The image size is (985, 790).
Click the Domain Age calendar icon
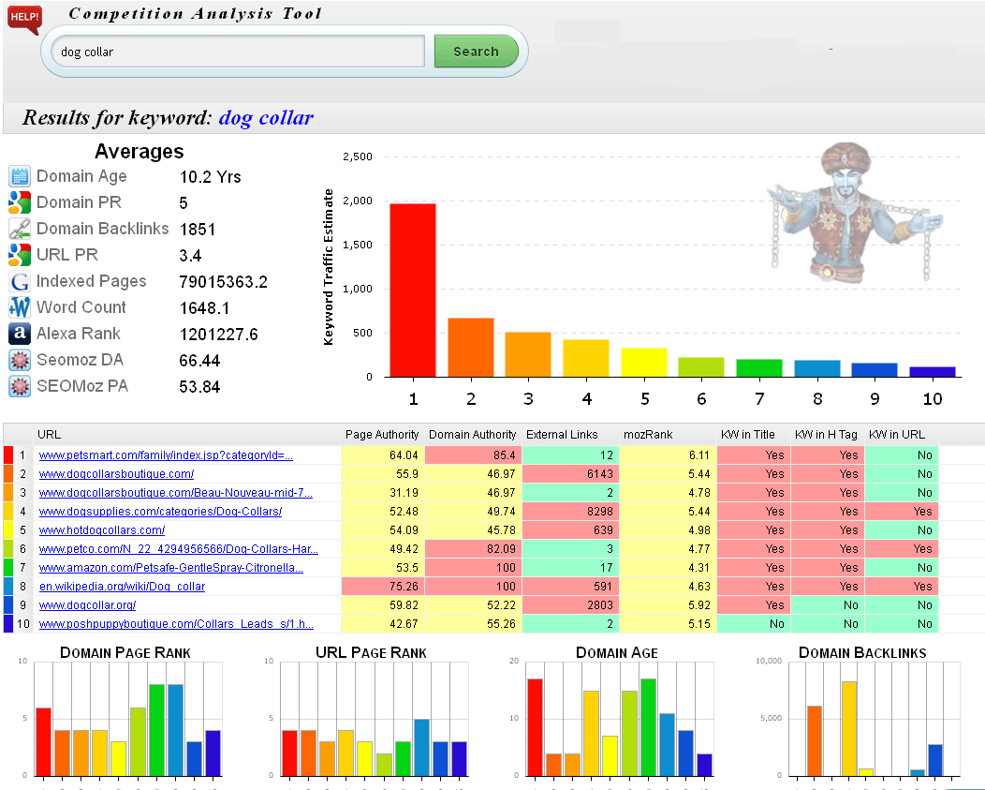20,177
